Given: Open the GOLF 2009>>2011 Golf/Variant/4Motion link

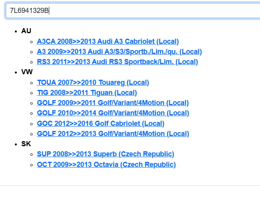Looking at the screenshot, I should pyautogui.click(x=113, y=103).
